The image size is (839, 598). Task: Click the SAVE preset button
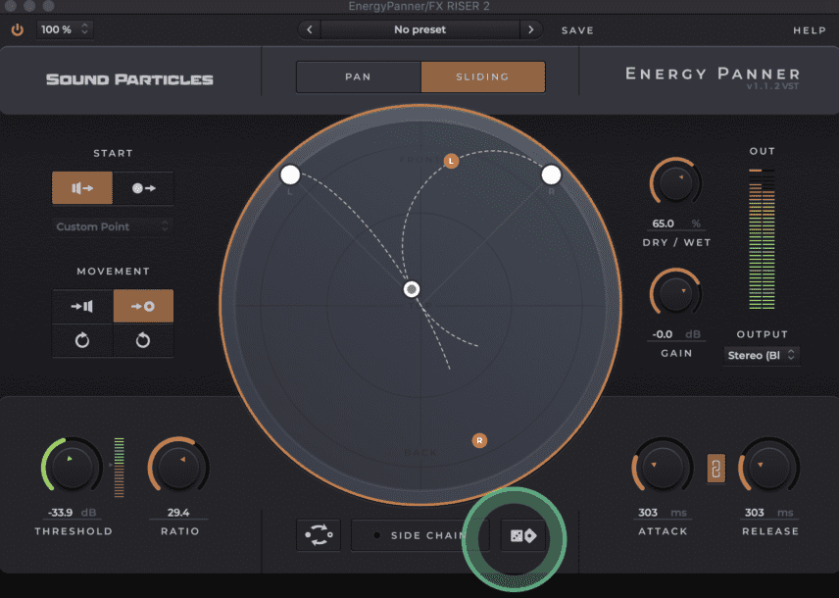(x=577, y=30)
